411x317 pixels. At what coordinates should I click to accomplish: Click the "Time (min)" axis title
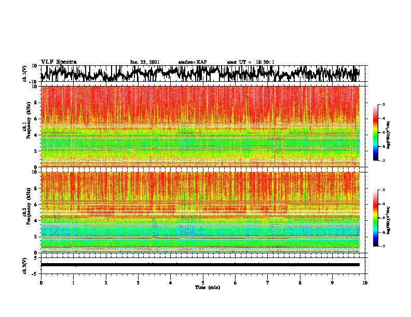[x=208, y=287]
